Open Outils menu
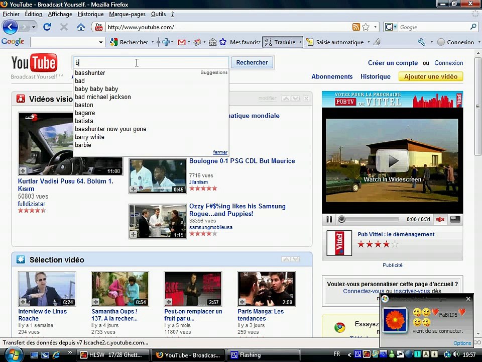This screenshot has width=482, height=362. 158,14
